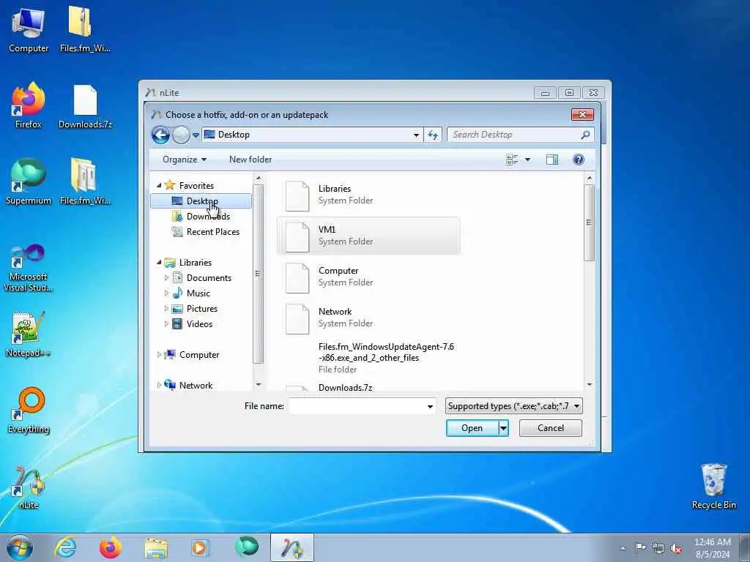750x562 pixels.
Task: Select the VM1 system folder in the file list
Action: pos(368,236)
